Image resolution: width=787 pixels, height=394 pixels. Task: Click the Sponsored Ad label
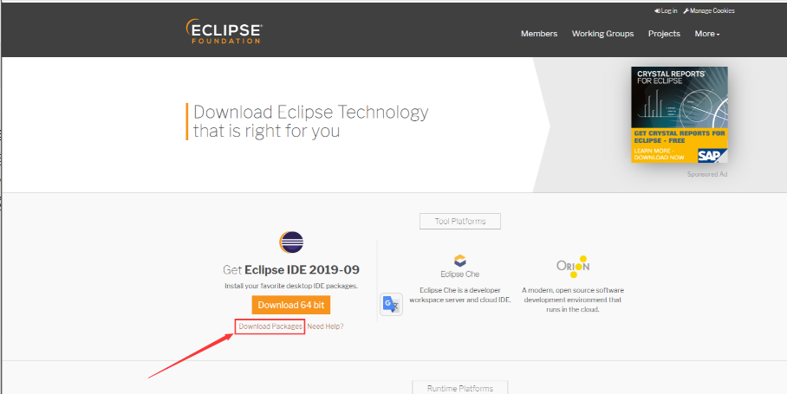(x=707, y=174)
